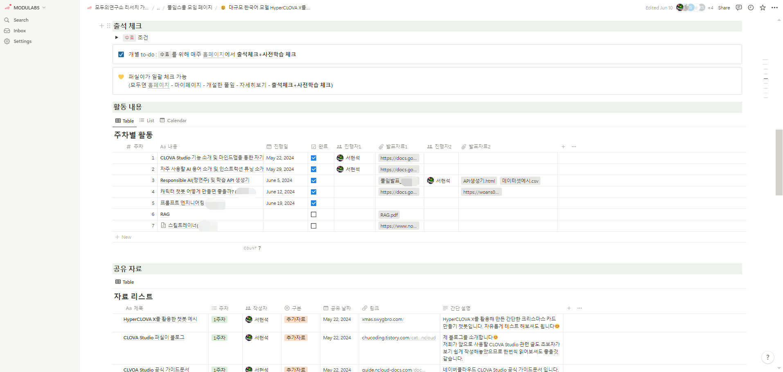Toggle 완료 checkbox for May 29 row

pos(313,169)
